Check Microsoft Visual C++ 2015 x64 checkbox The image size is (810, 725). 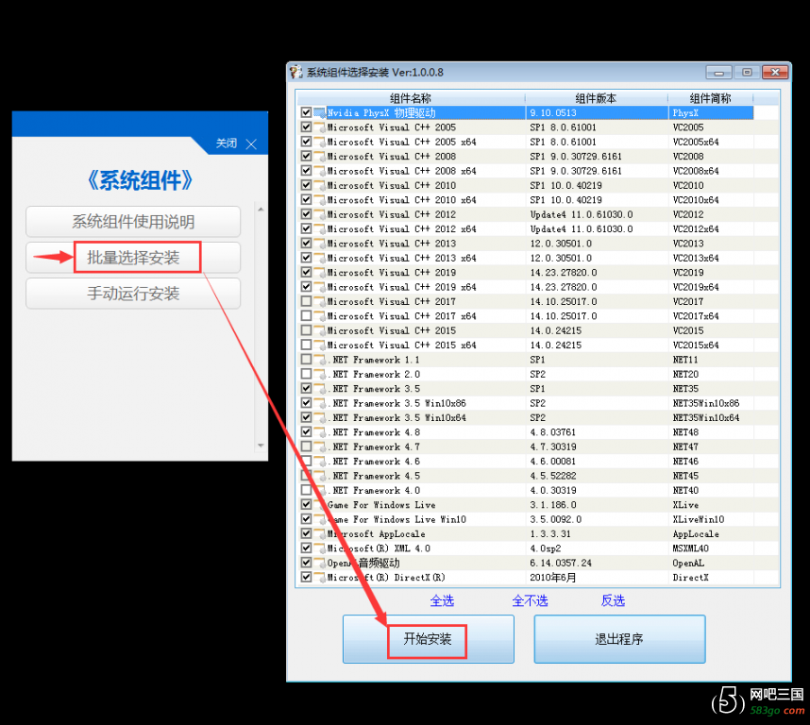[x=306, y=345]
